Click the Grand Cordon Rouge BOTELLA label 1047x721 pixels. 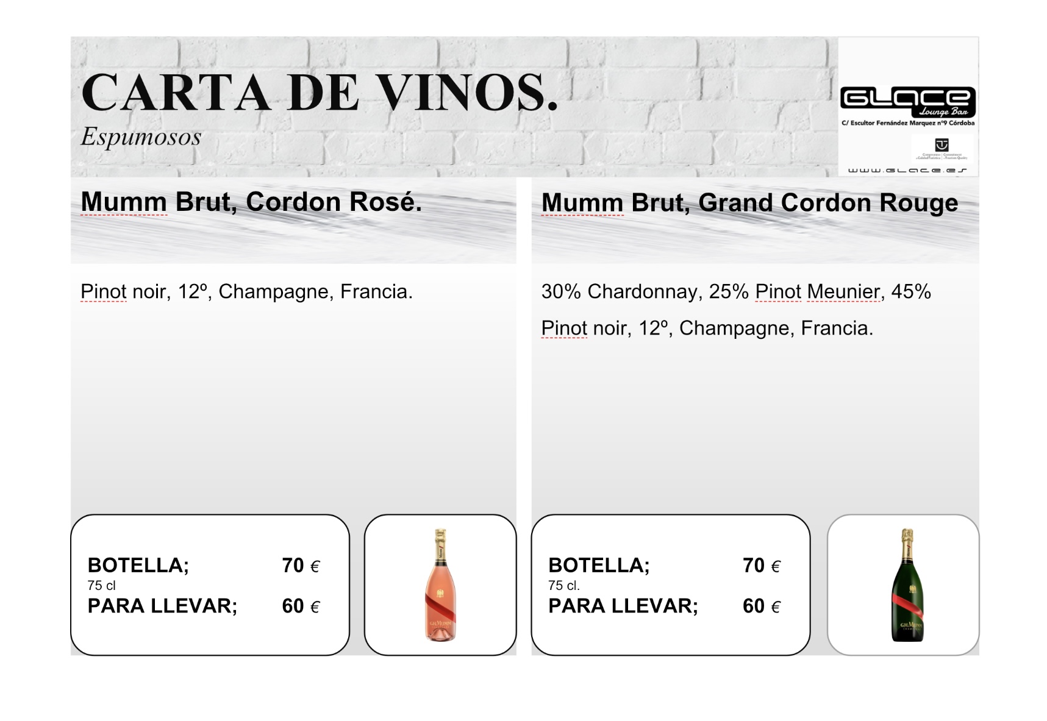point(599,566)
